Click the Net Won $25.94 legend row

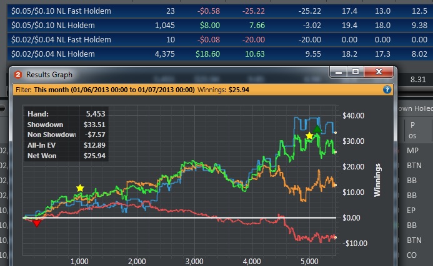pyautogui.click(x=66, y=156)
